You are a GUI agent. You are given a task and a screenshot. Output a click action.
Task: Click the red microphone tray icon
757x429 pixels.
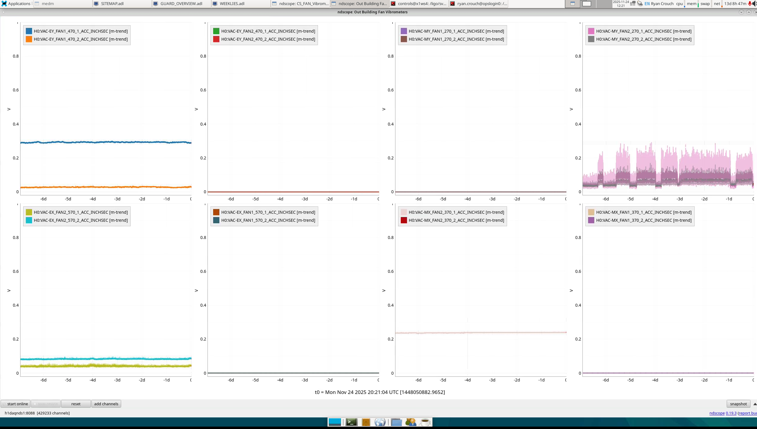click(750, 4)
